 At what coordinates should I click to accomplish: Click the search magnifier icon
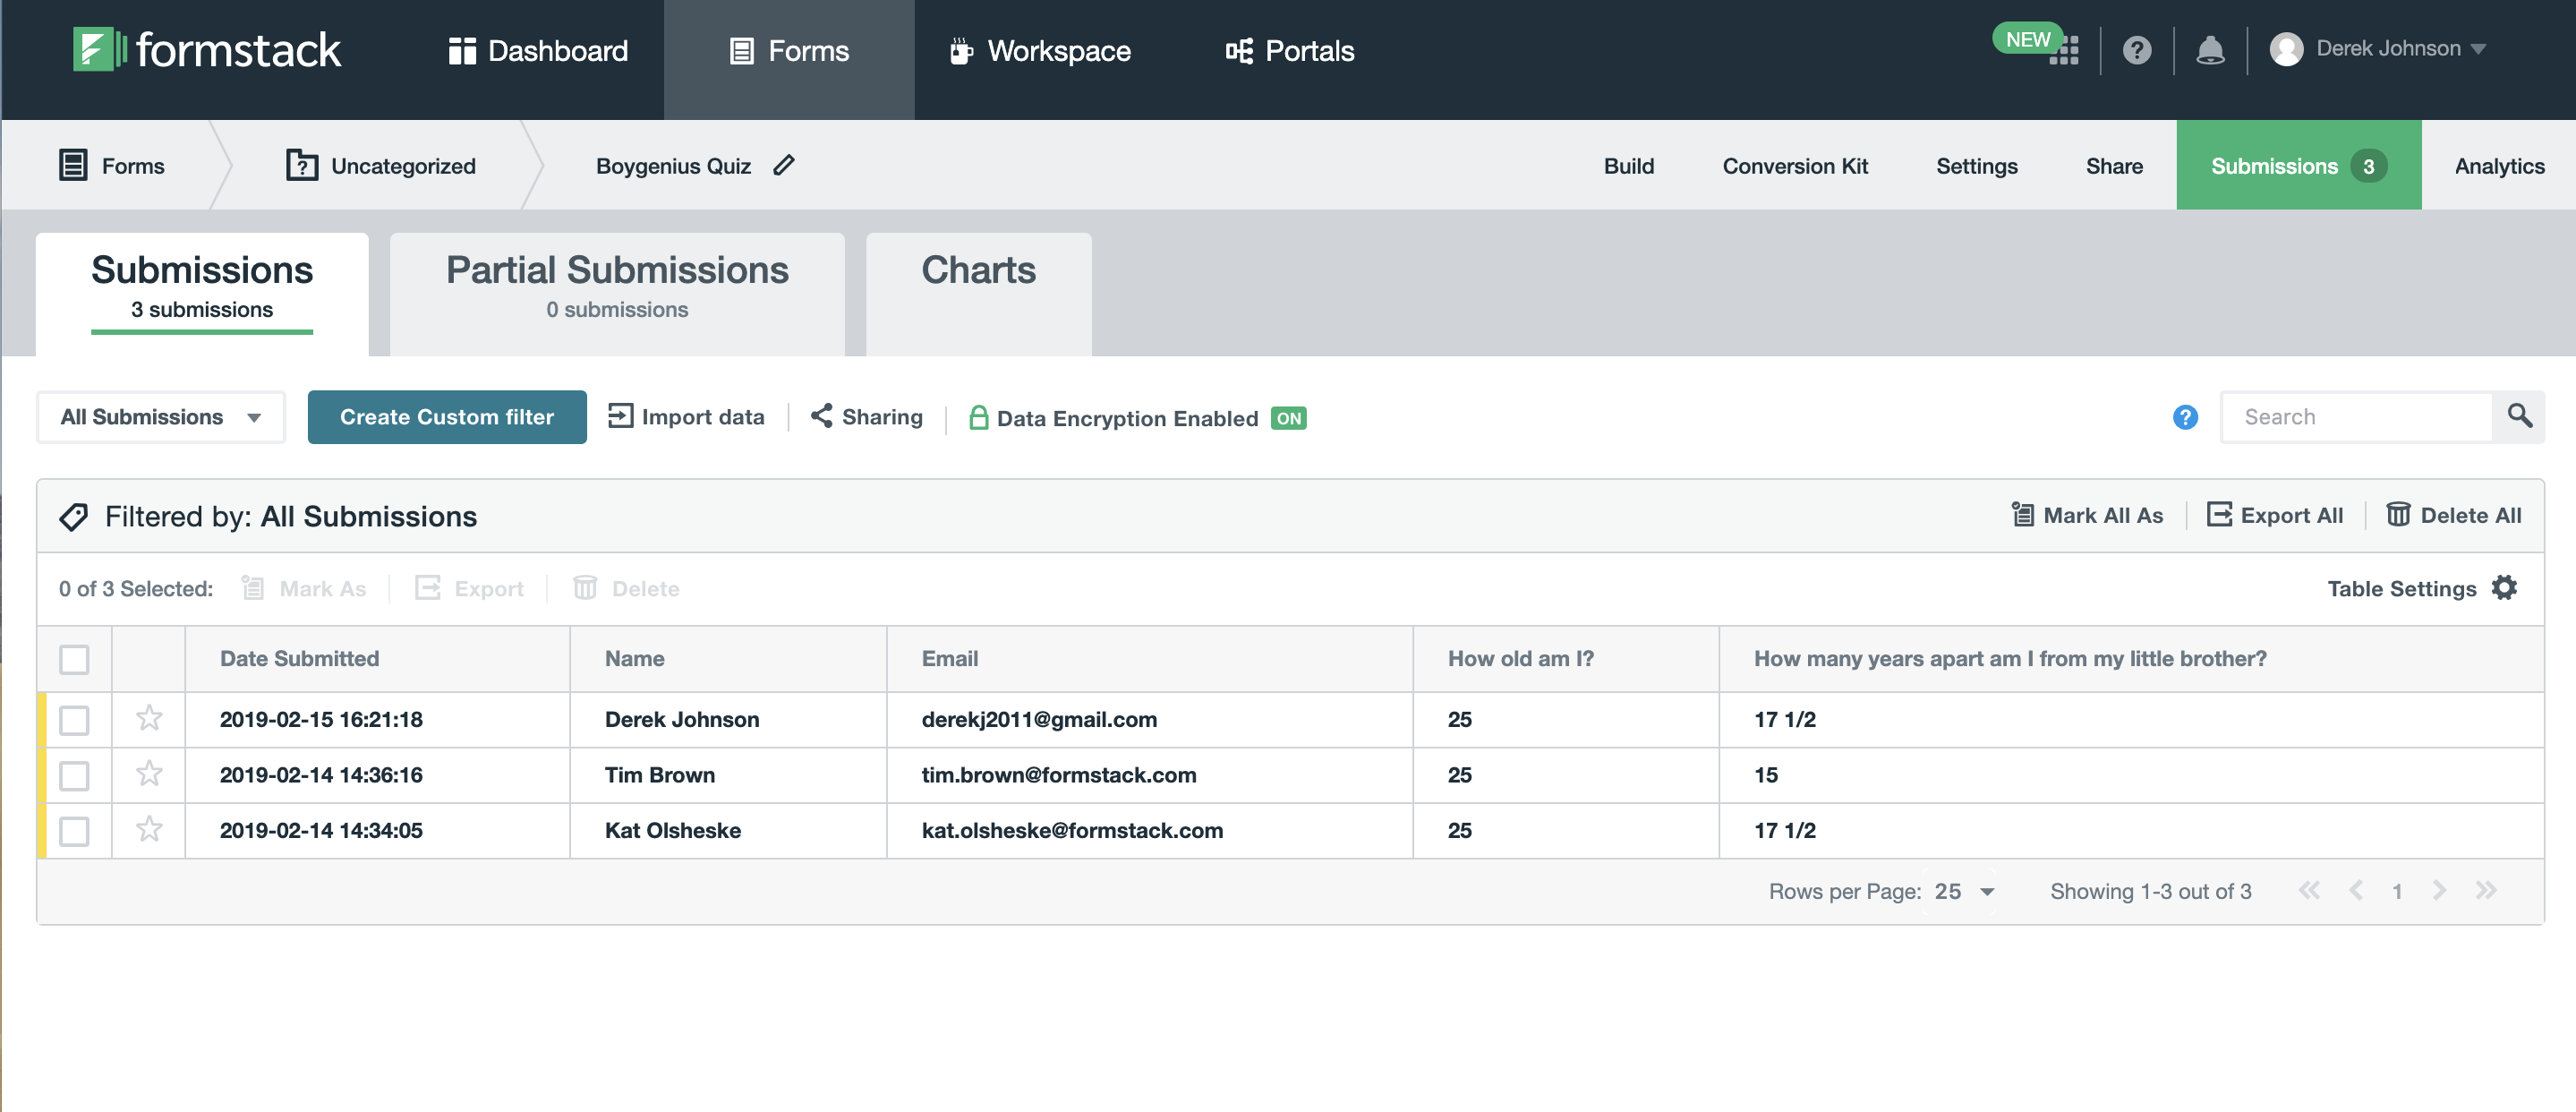click(x=2519, y=416)
